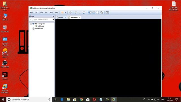Viewport: 181px width, 102px height.
Task: Select the New Text Document desktop file
Action: click(174, 6)
